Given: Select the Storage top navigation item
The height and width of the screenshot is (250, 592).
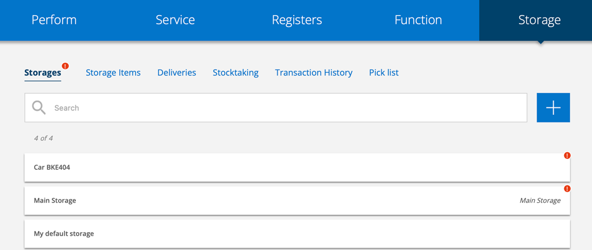Looking at the screenshot, I should point(539,20).
